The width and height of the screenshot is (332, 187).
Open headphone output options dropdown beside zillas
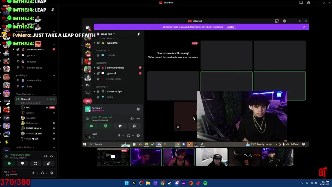(46, 173)
